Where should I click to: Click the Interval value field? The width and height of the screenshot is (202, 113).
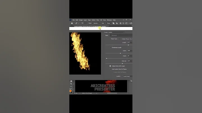click(x=130, y=61)
